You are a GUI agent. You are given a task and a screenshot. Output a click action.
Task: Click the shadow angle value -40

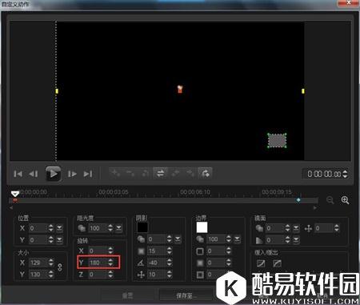click(157, 263)
